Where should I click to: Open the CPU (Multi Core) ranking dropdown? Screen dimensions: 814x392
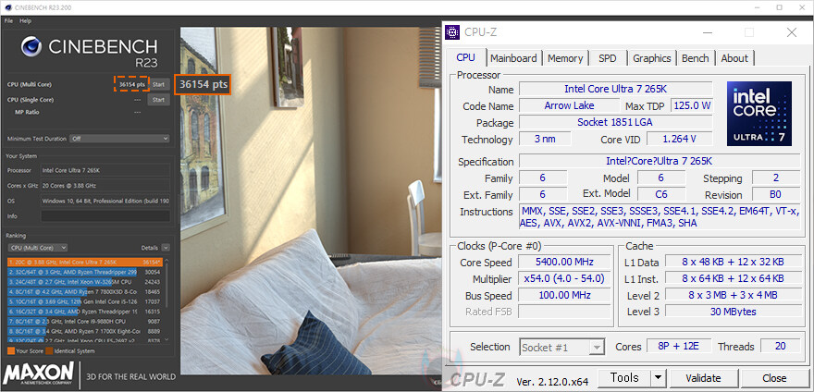coord(38,248)
